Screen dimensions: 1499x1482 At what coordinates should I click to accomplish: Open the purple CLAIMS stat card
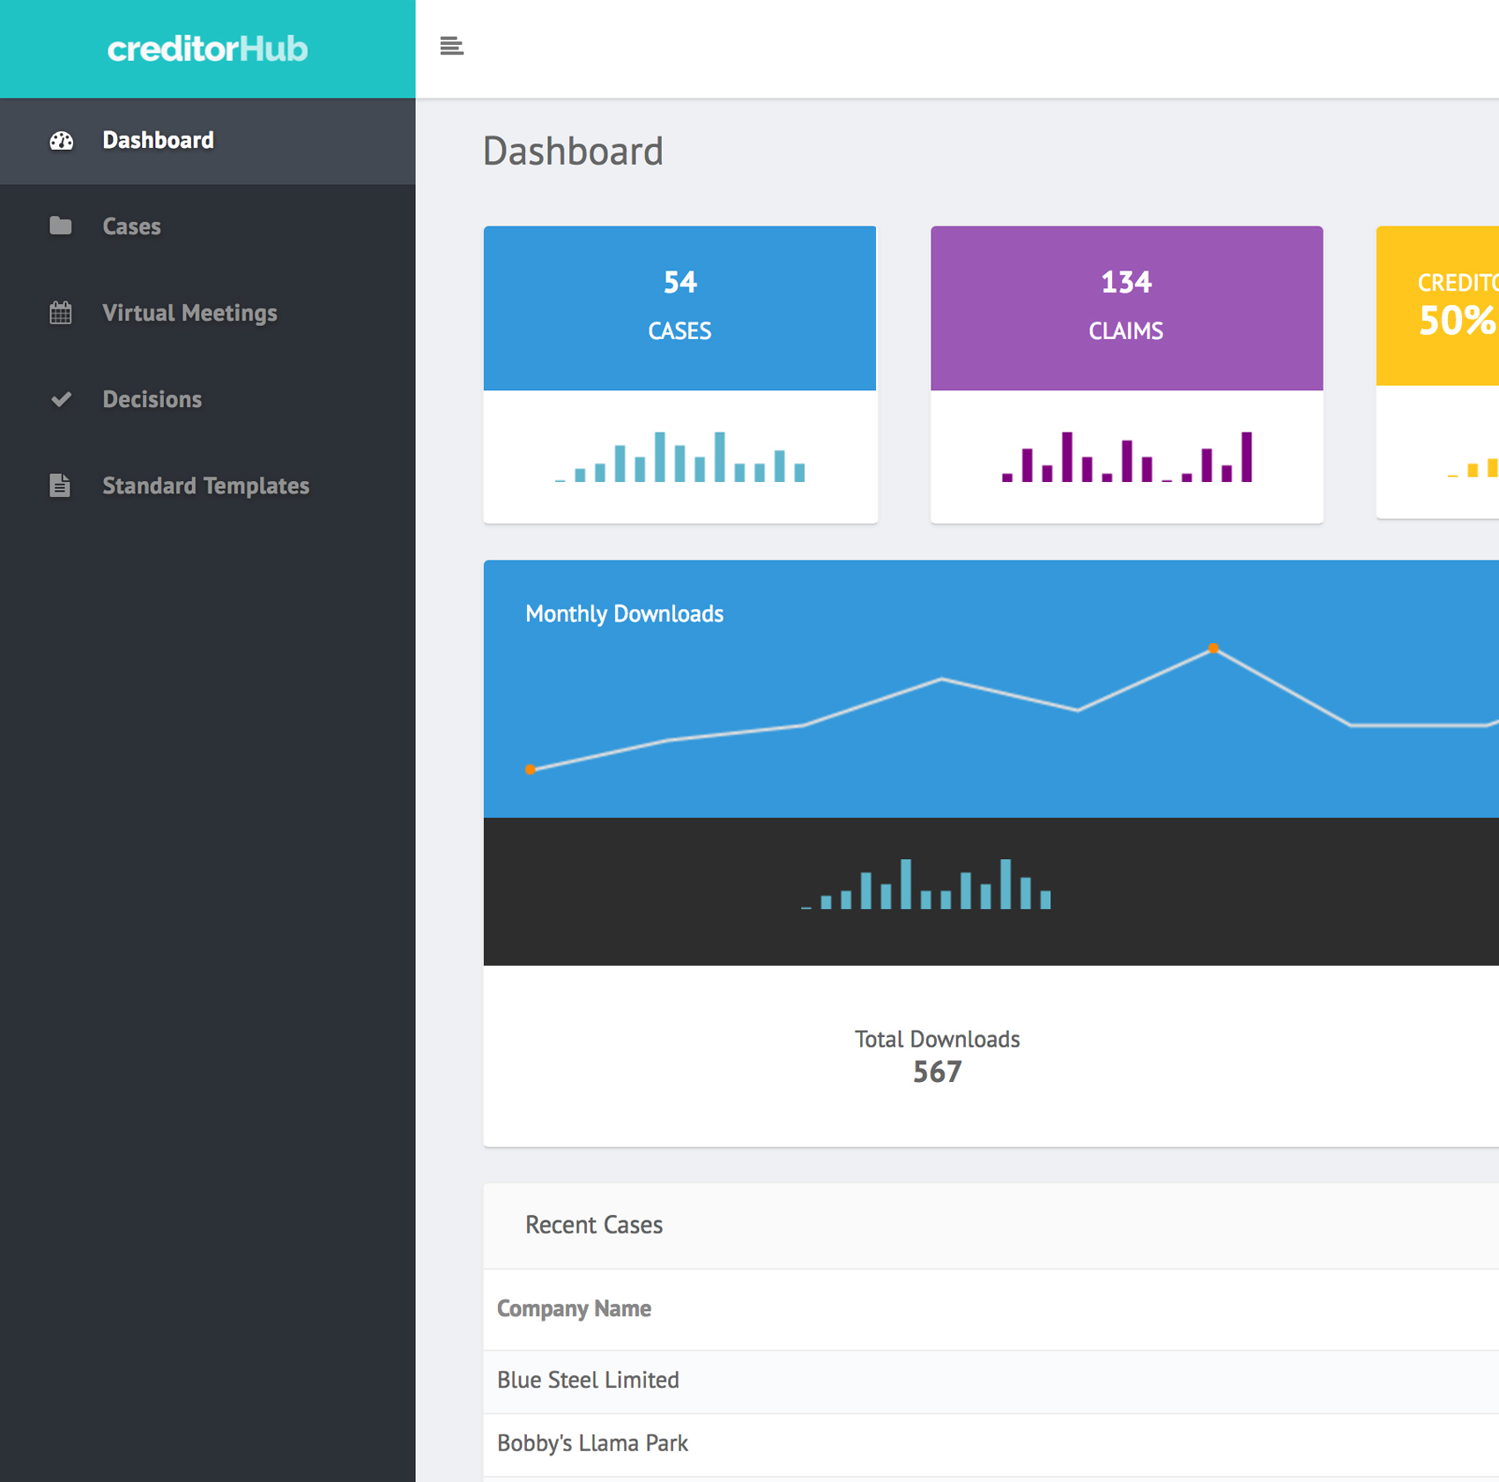[x=1125, y=308]
